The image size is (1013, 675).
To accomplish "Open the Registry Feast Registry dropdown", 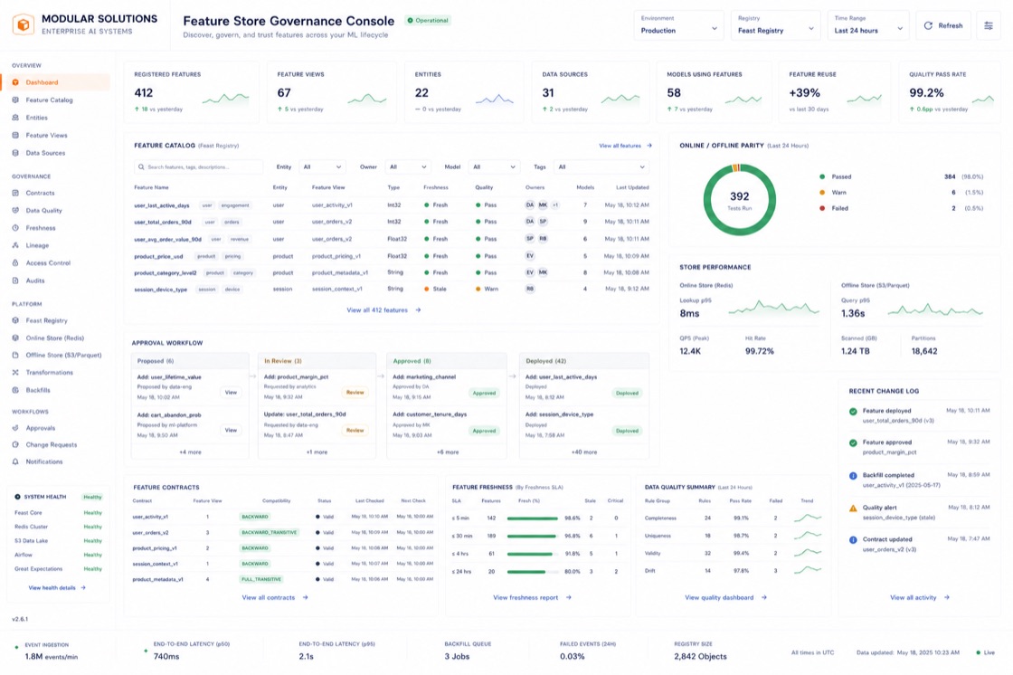I will click(x=775, y=26).
